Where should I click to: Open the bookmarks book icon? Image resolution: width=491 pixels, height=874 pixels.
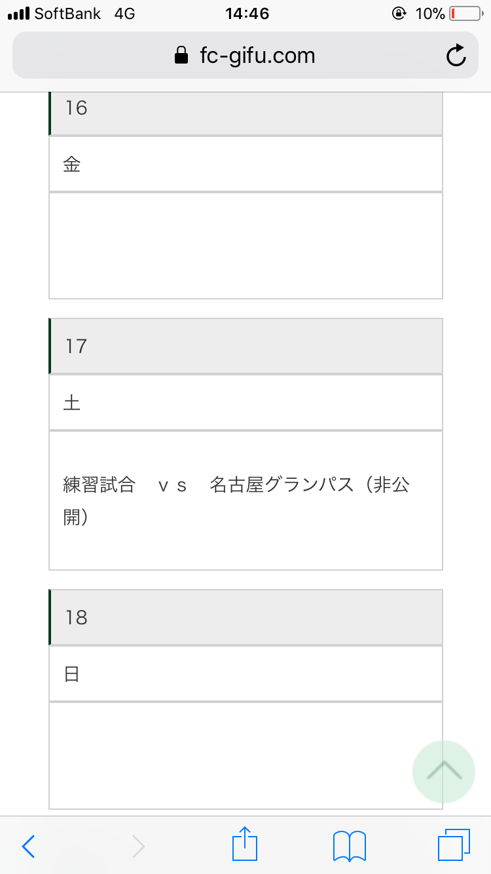[x=350, y=846]
